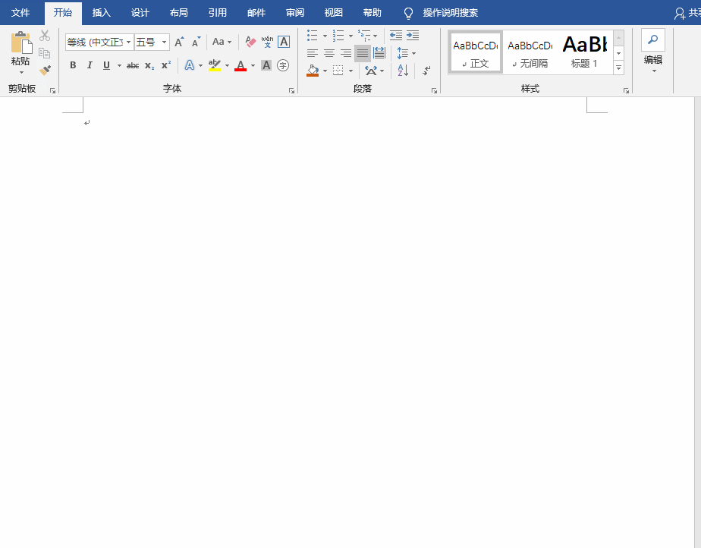Viewport: 701px width, 548px height.
Task: Apply superscript formatting
Action: (166, 65)
